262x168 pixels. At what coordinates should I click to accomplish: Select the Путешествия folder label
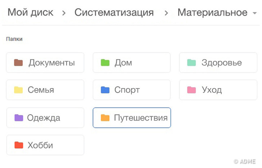[141, 118]
